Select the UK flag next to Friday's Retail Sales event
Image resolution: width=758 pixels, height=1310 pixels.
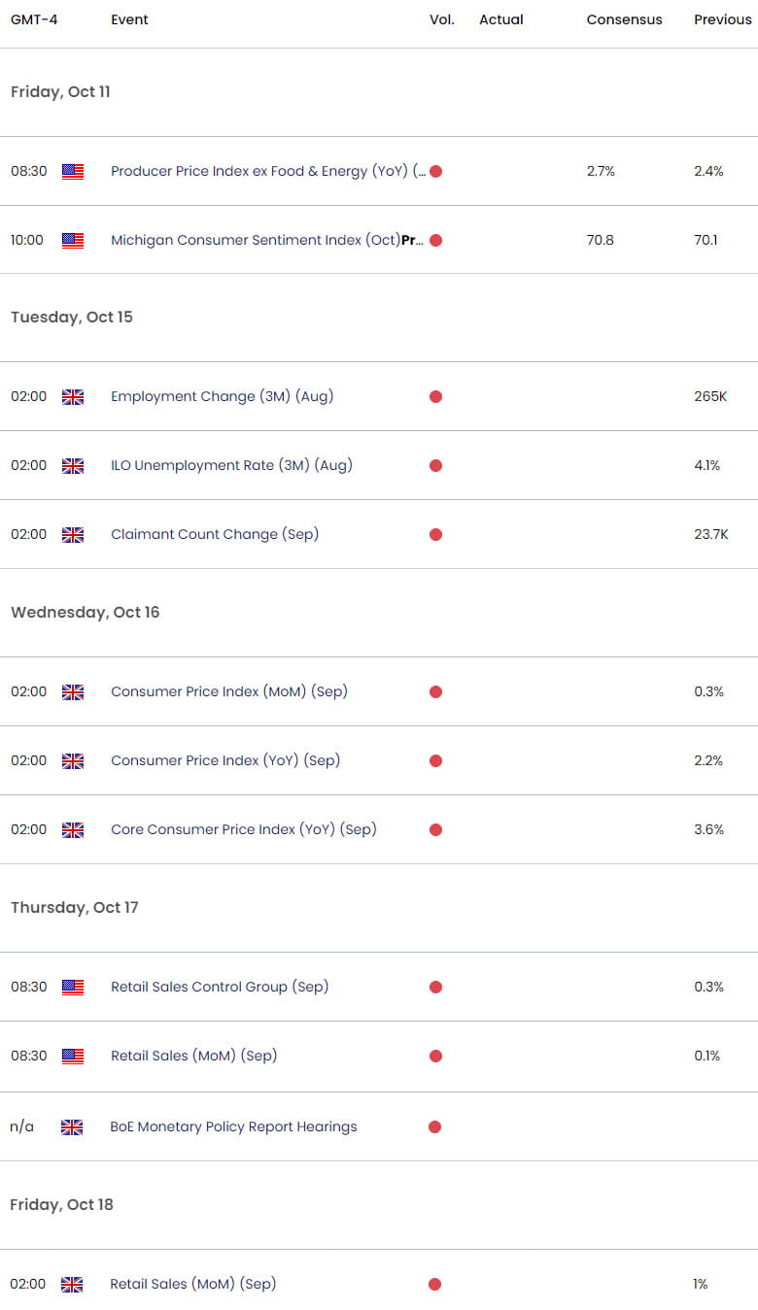pos(73,1284)
